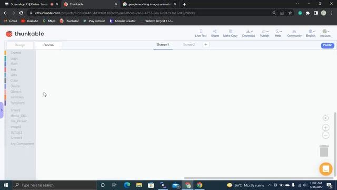
Task: Open the Math blocks category
Action: pos(14,64)
